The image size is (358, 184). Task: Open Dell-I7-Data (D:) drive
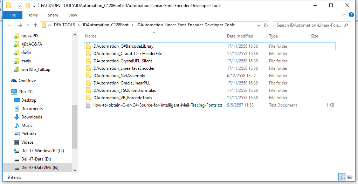point(36,159)
